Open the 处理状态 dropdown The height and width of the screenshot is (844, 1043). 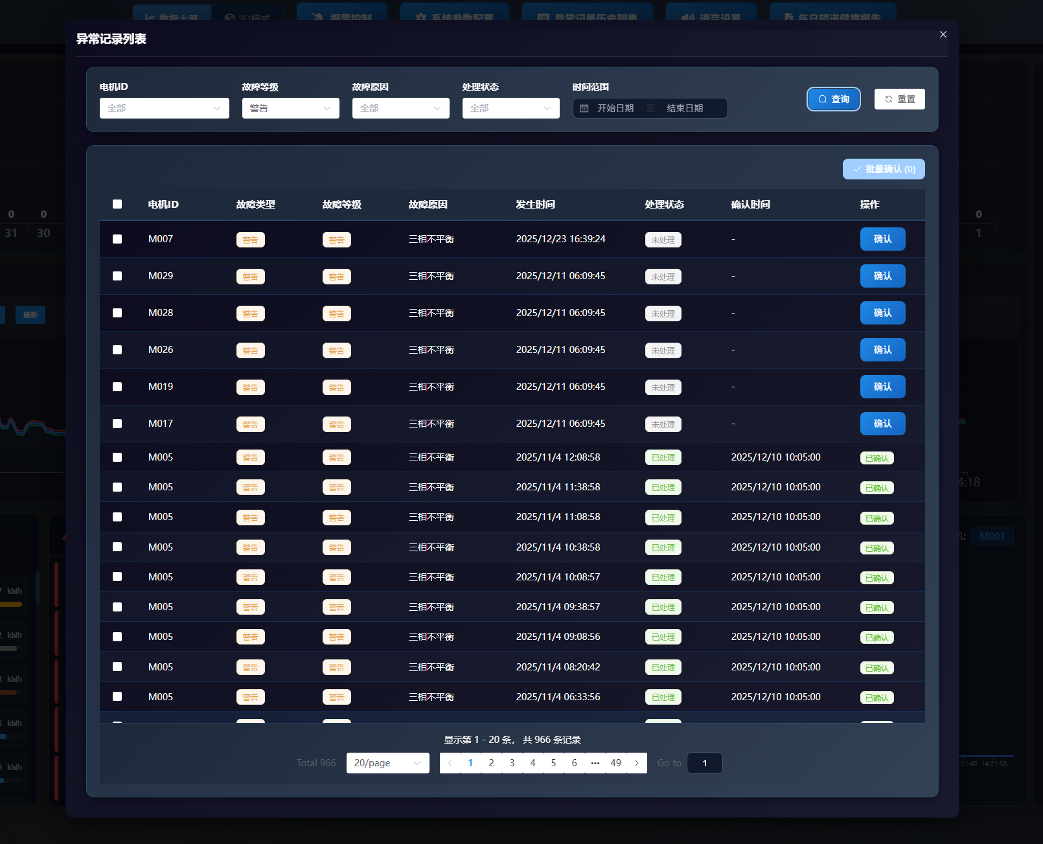[x=510, y=108]
